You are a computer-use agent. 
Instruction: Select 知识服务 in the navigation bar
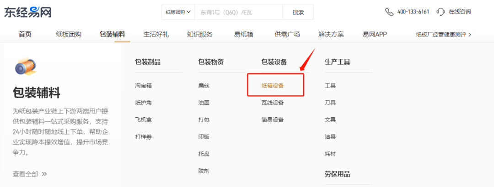[x=200, y=34]
